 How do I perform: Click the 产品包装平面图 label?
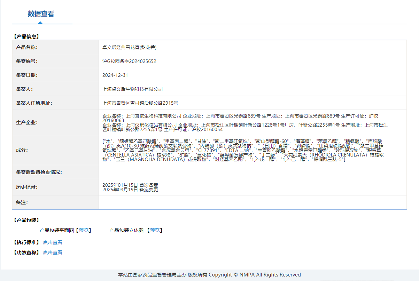click(57, 230)
